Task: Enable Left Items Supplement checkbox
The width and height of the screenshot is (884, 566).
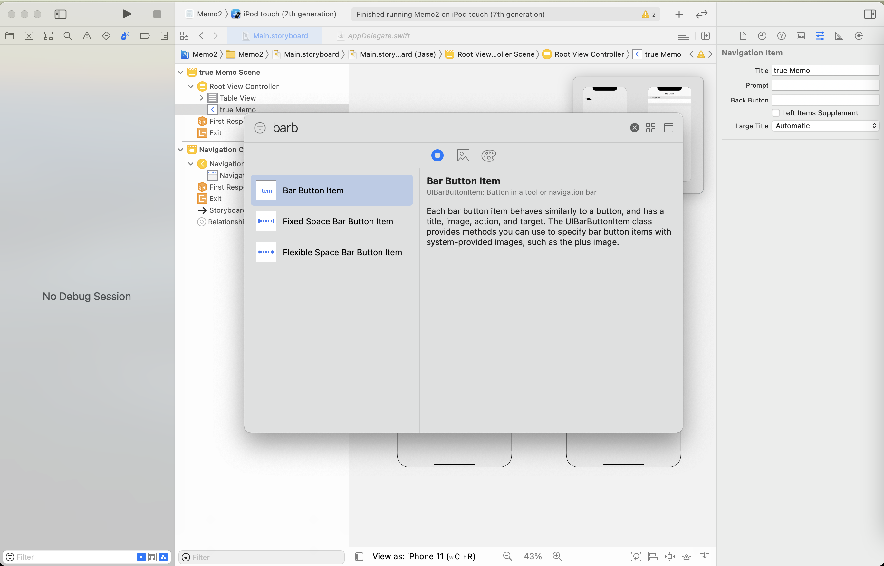Action: (776, 113)
